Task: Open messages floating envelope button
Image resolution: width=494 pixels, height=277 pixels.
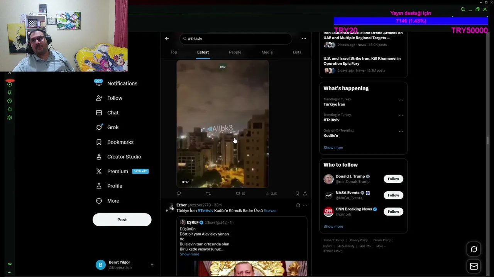Action: click(x=474, y=266)
